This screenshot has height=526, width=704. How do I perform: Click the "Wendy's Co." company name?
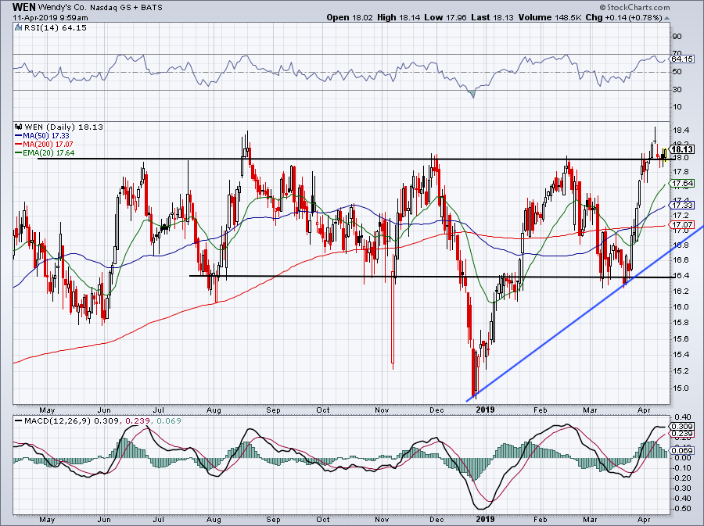(61, 8)
